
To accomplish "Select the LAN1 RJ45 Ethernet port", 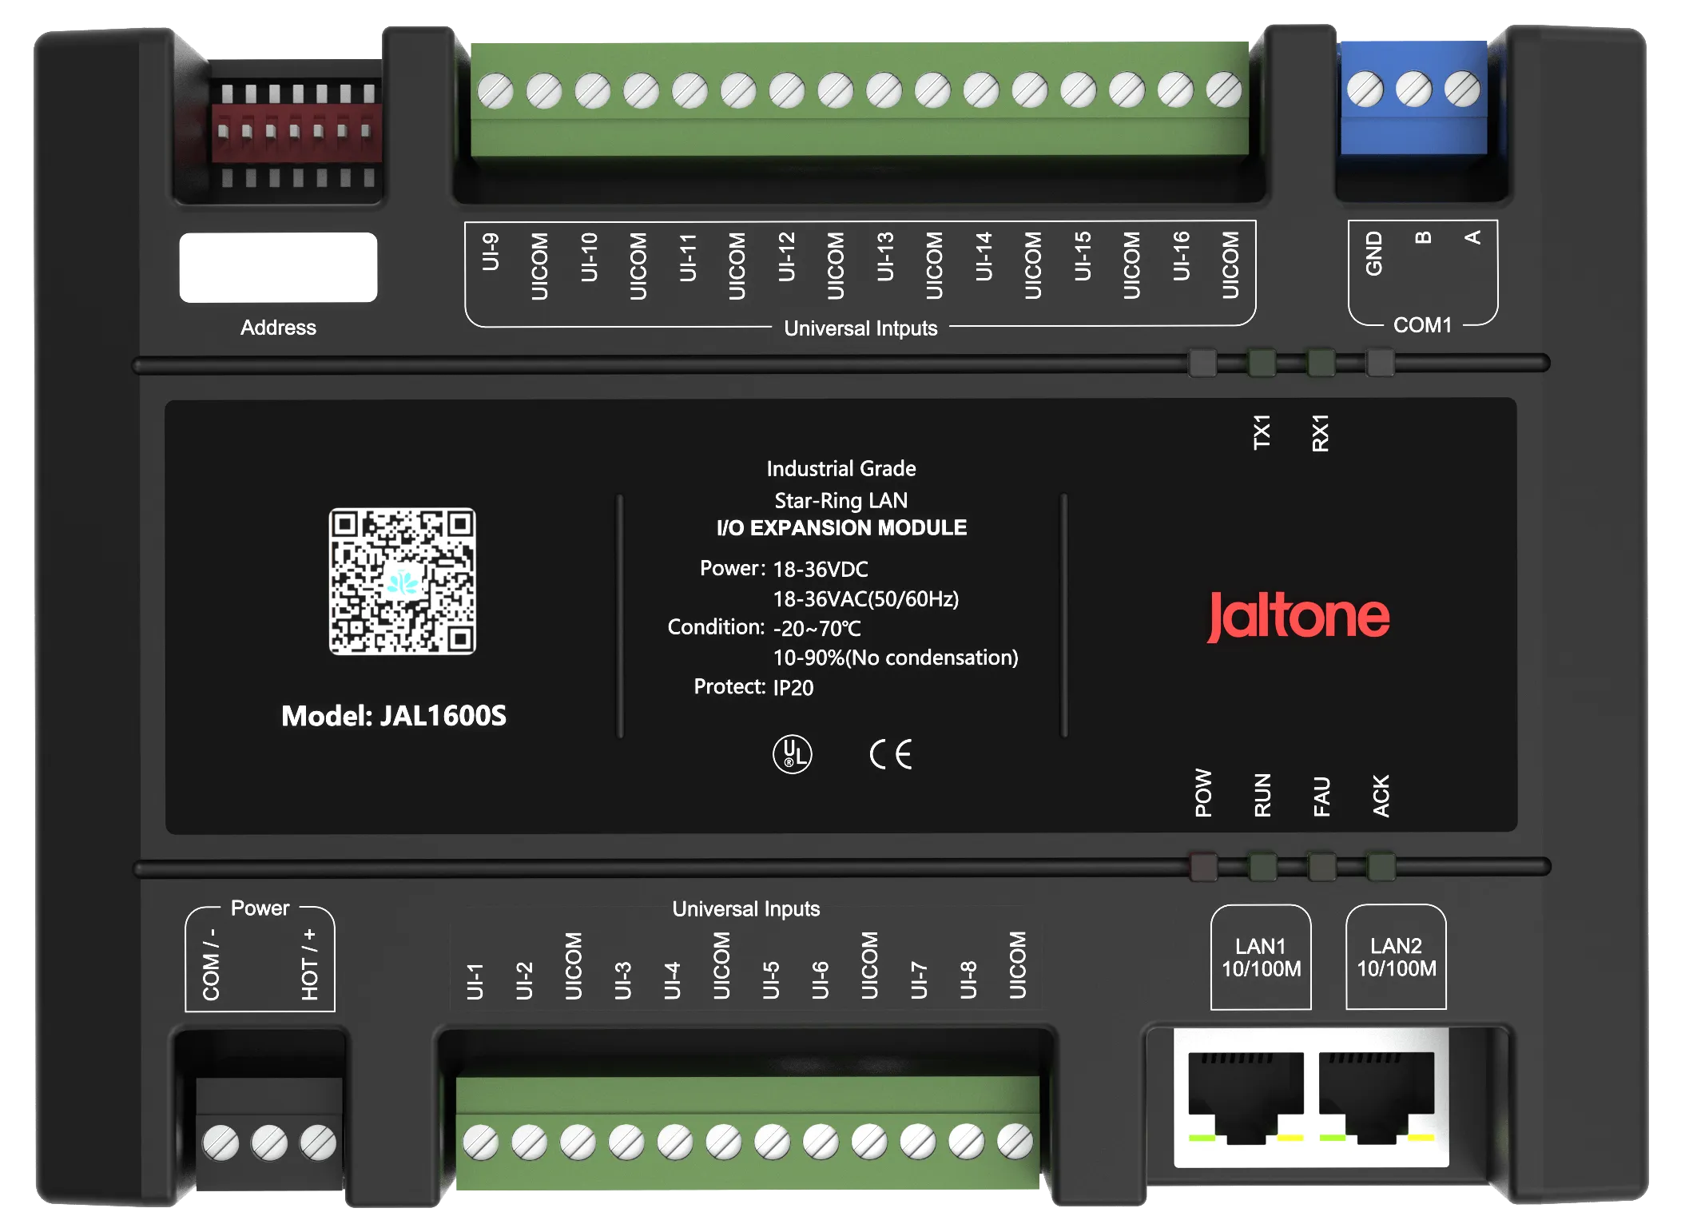I will point(1246,1098).
